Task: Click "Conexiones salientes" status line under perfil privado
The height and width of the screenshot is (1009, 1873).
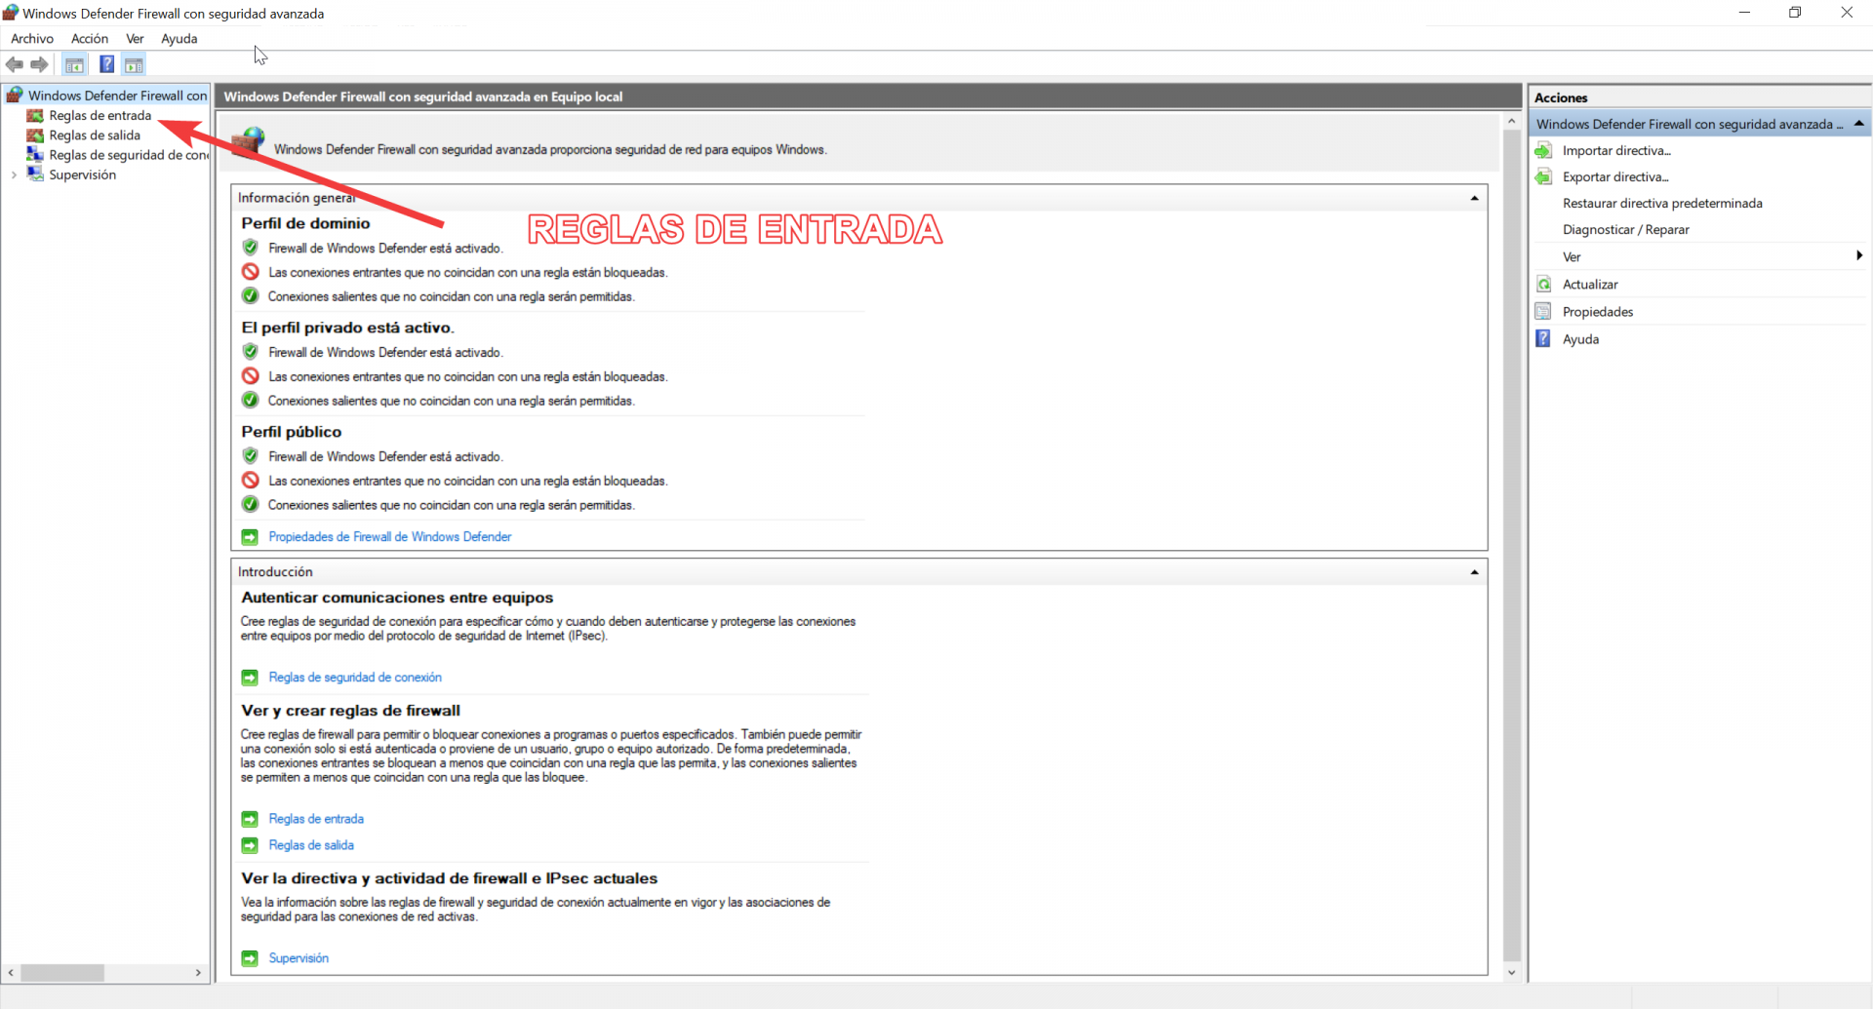Action: tap(452, 401)
